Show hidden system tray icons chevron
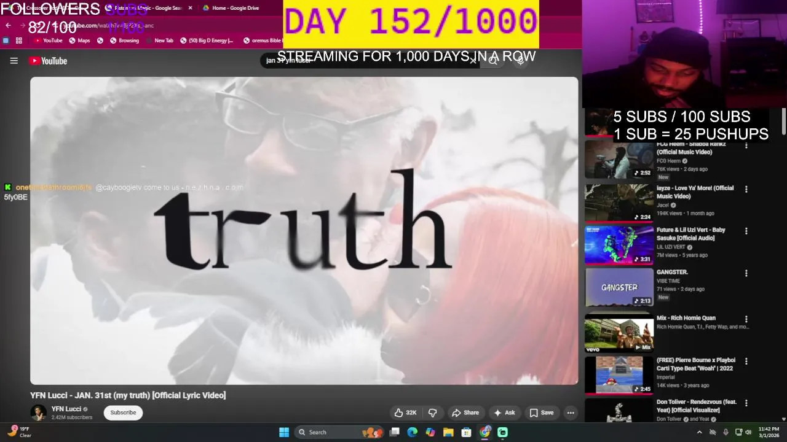 [699, 432]
